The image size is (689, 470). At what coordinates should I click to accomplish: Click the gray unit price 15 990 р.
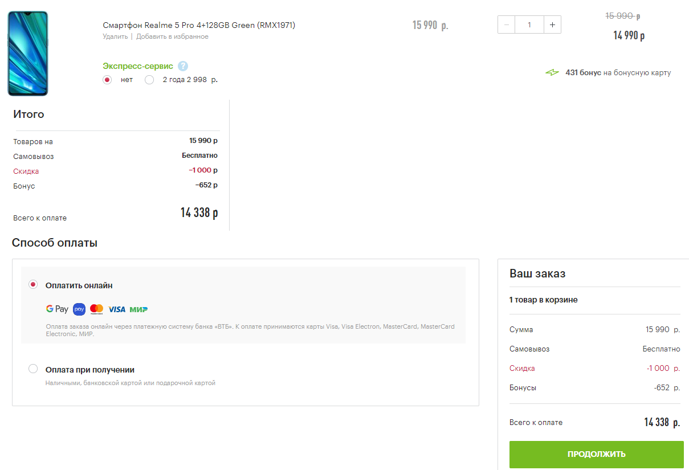pyautogui.click(x=430, y=25)
